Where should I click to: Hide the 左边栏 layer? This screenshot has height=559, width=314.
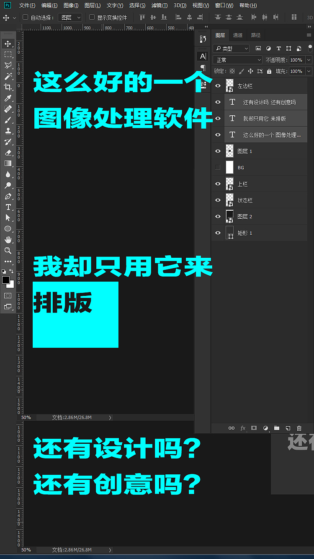point(217,86)
